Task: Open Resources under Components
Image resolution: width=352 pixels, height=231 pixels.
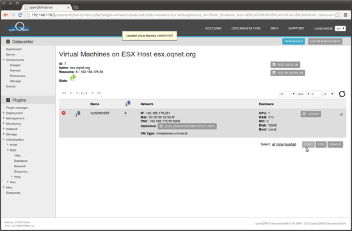Action: [17, 76]
